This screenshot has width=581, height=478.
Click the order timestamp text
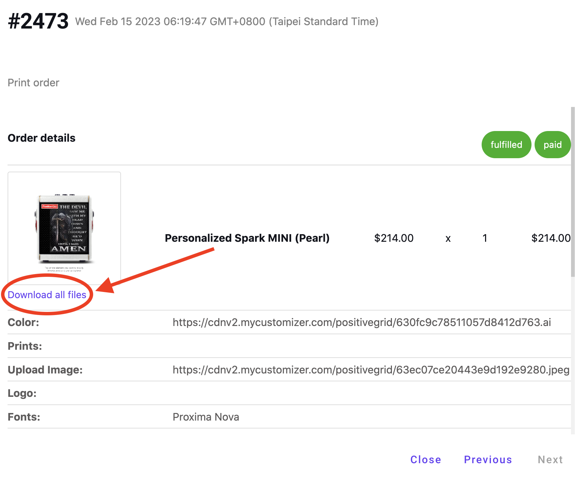point(227,21)
